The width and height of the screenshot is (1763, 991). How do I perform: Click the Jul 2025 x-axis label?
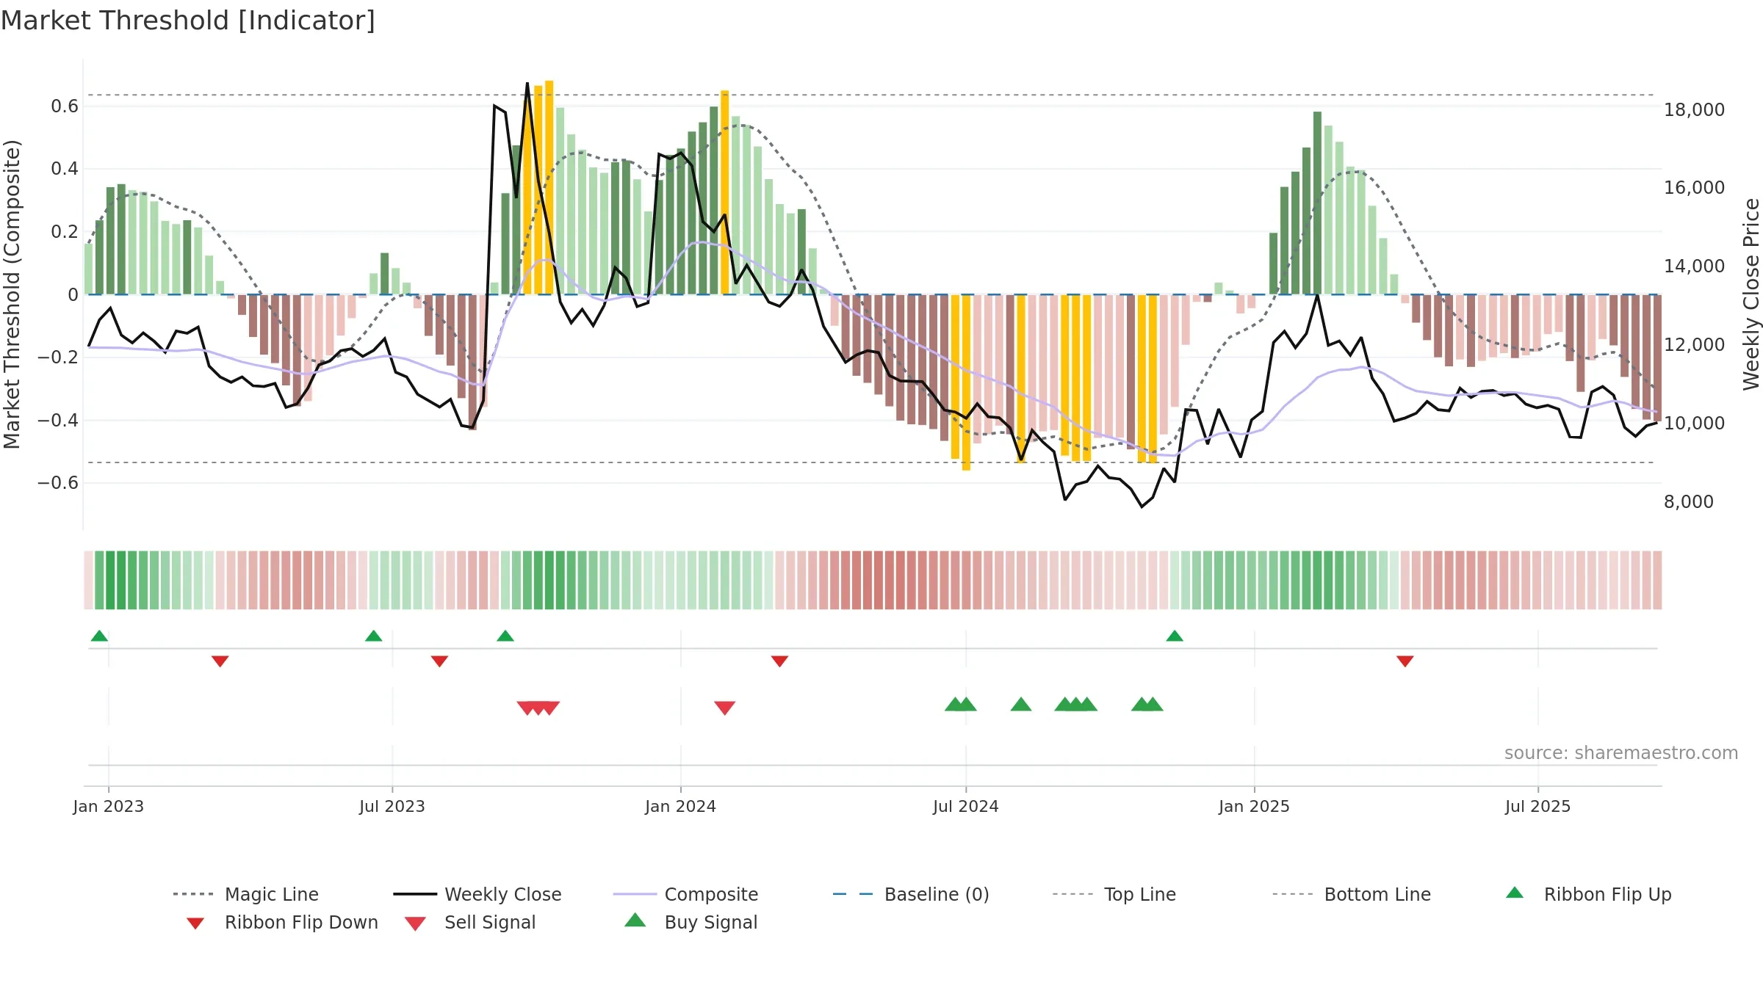1538,806
